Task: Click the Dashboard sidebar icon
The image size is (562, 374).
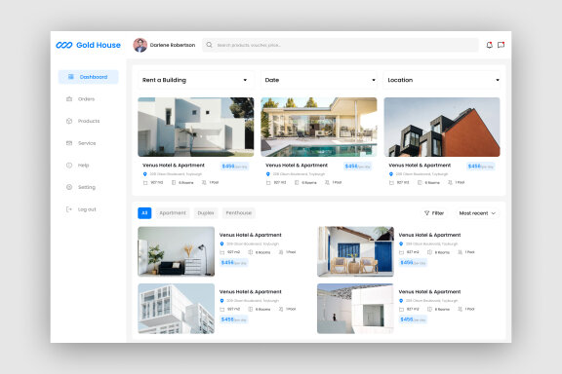Action: pos(71,77)
